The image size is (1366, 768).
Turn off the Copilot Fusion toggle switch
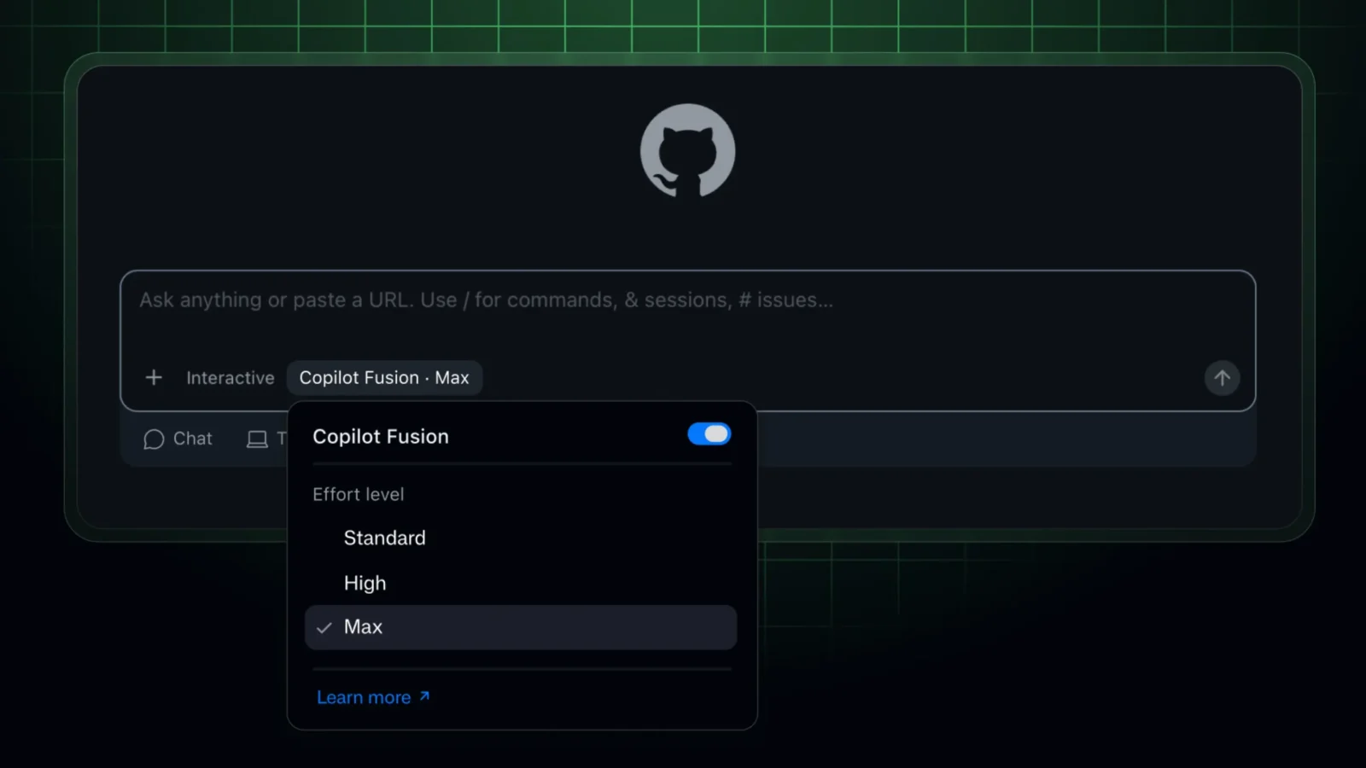tap(709, 434)
